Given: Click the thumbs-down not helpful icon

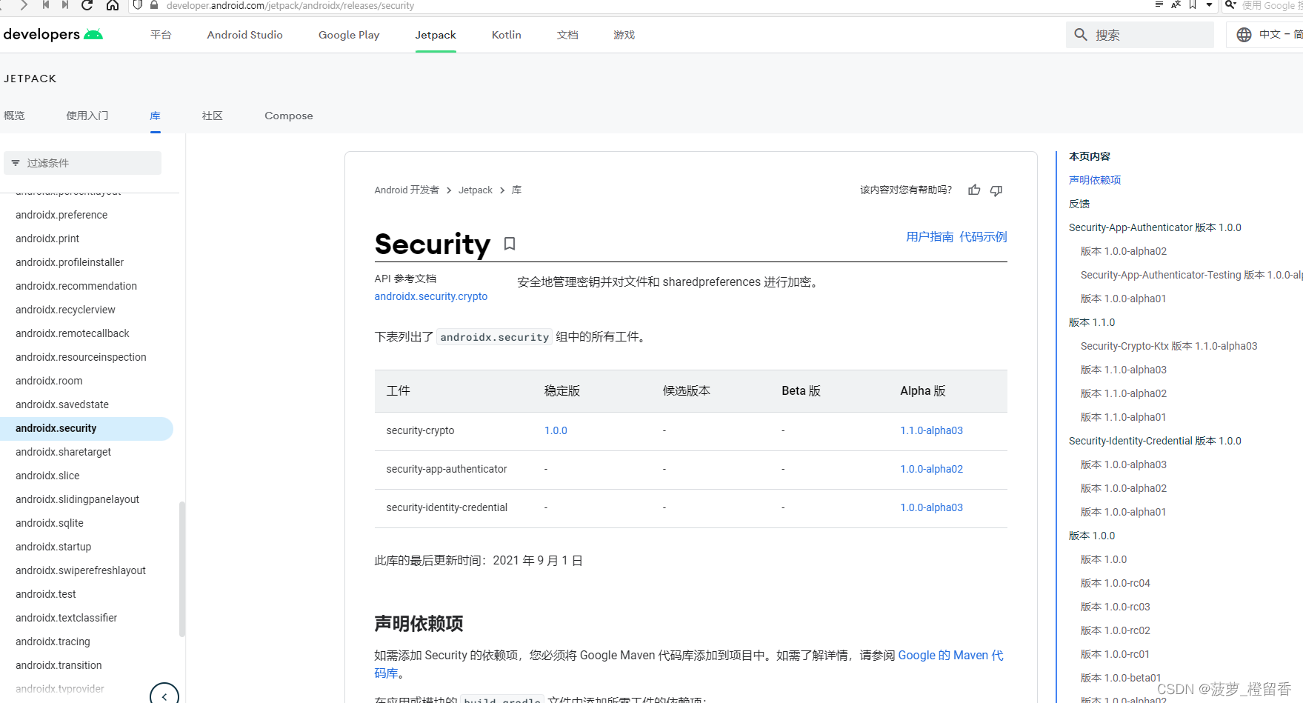Looking at the screenshot, I should coord(996,190).
